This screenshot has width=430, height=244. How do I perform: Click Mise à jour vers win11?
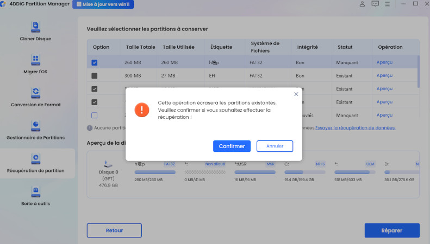pos(103,4)
